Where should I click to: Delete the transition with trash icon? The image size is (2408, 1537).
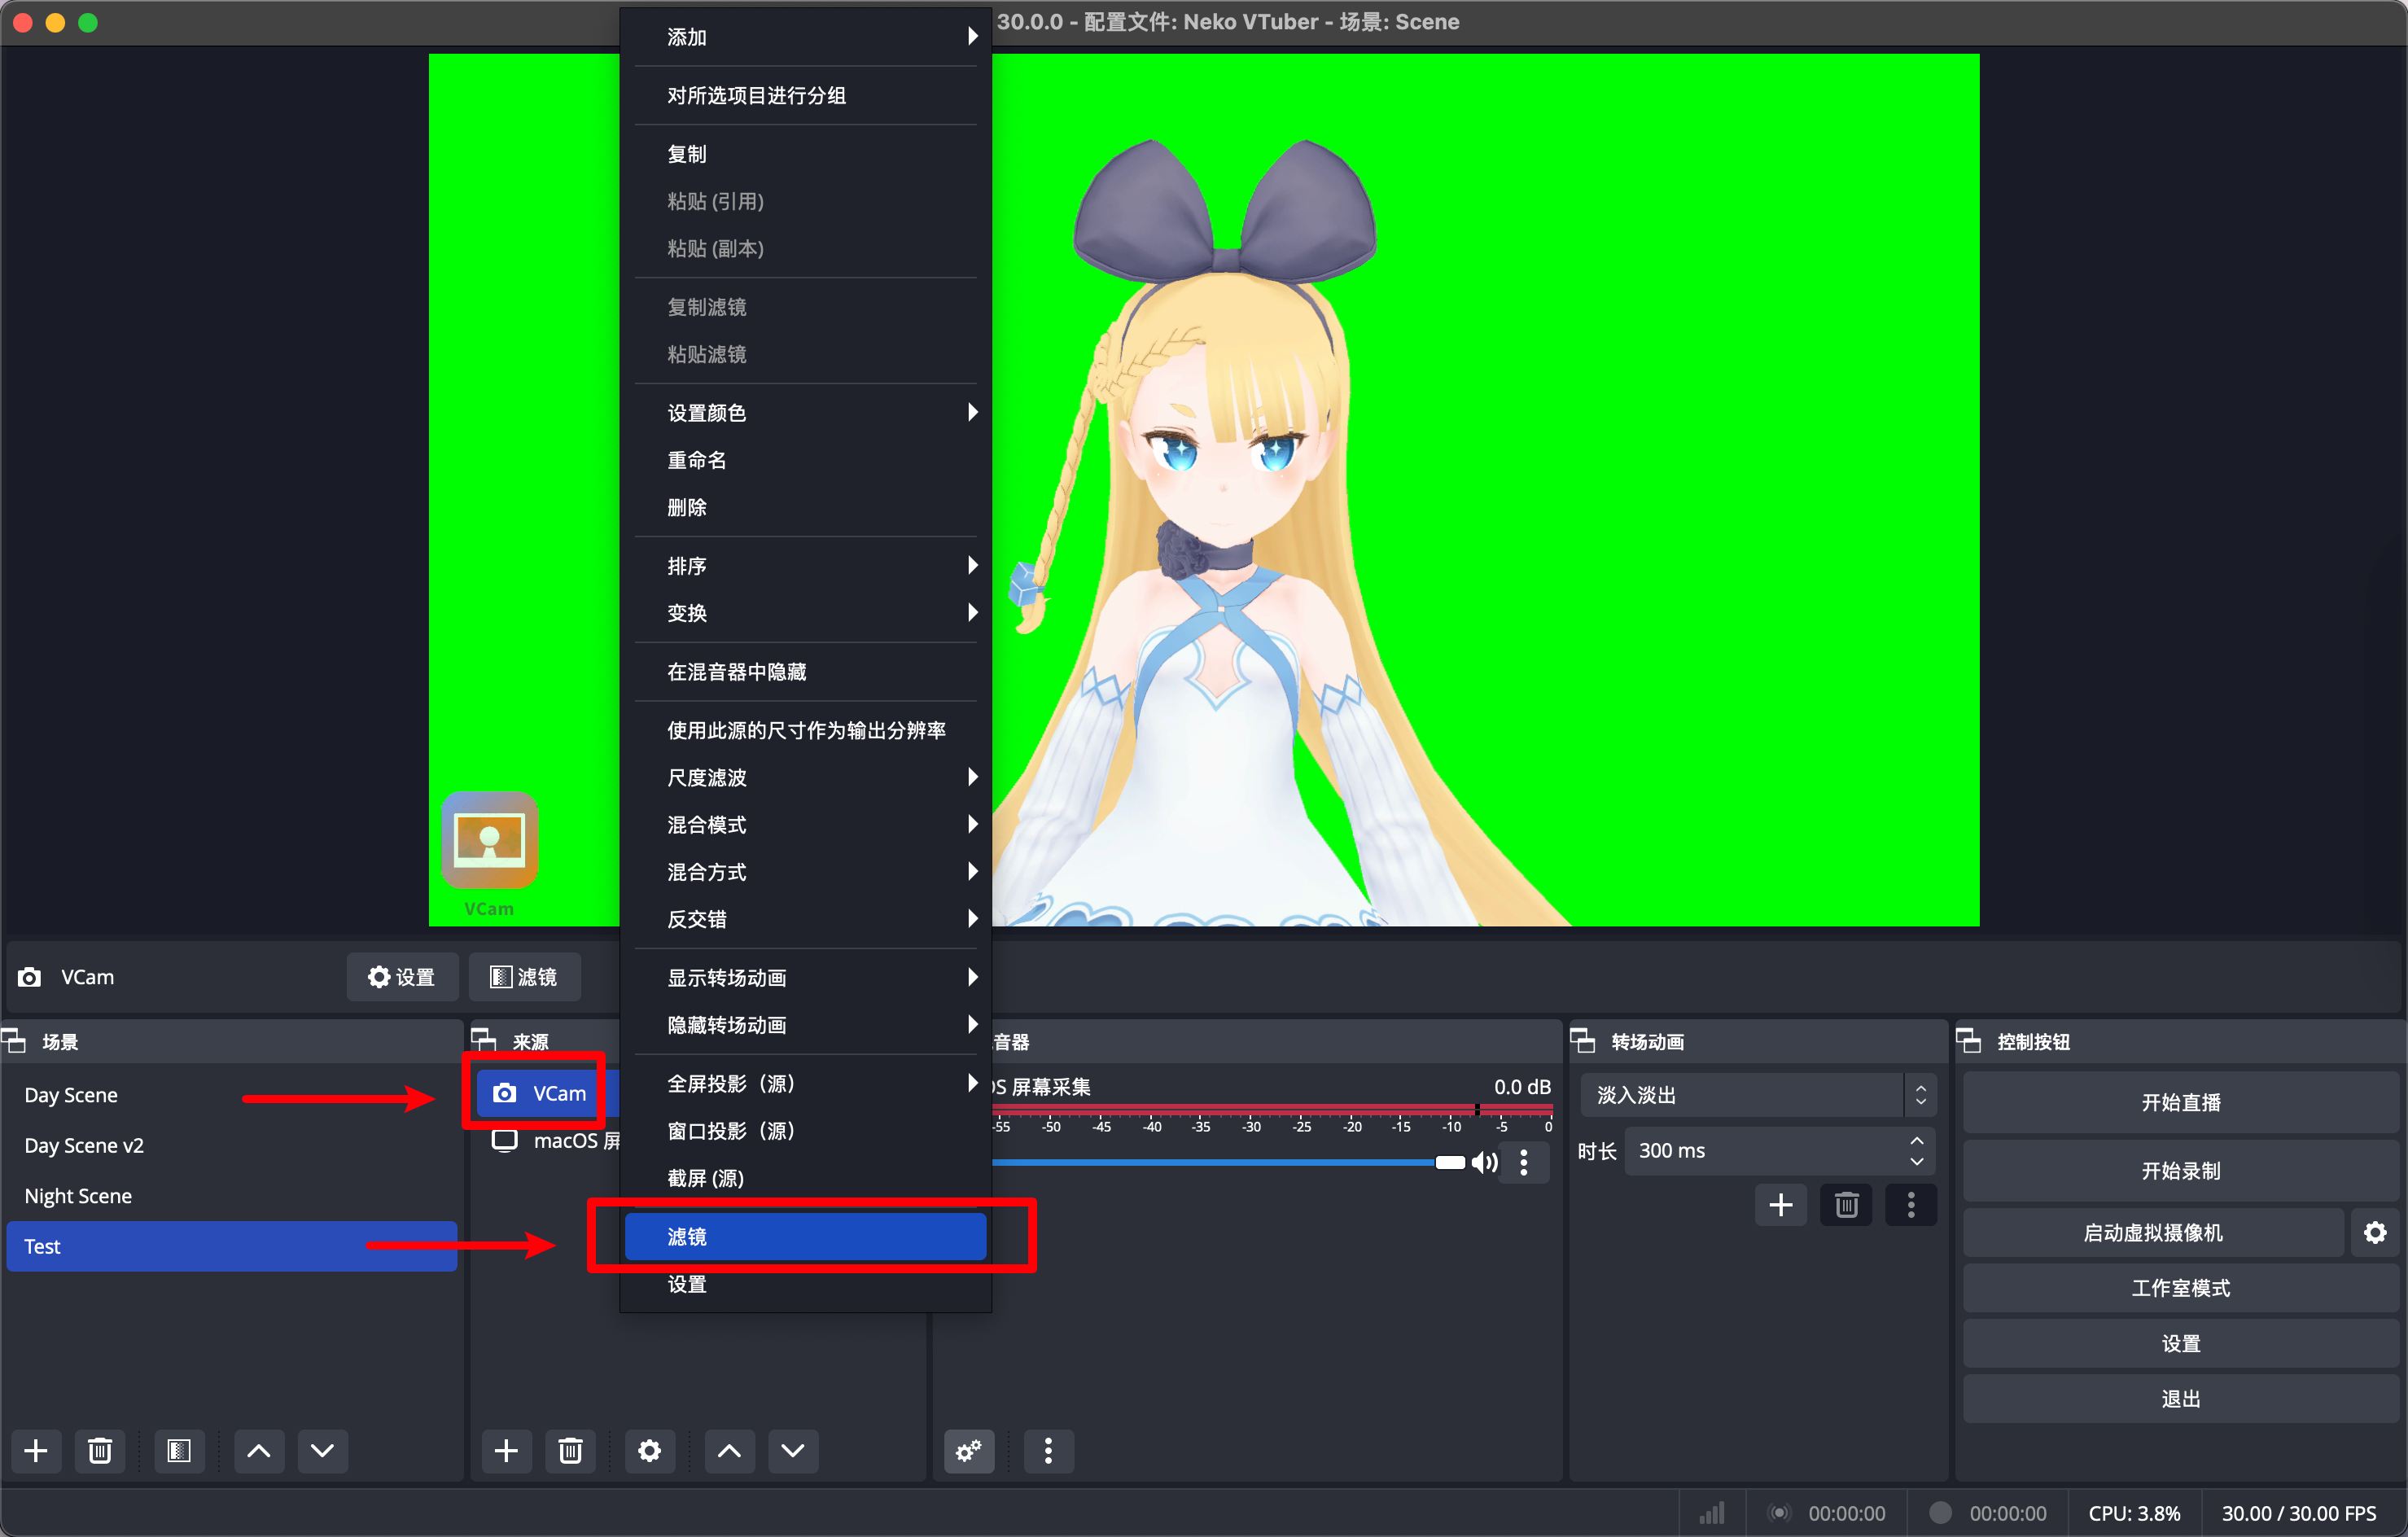[x=1846, y=1205]
